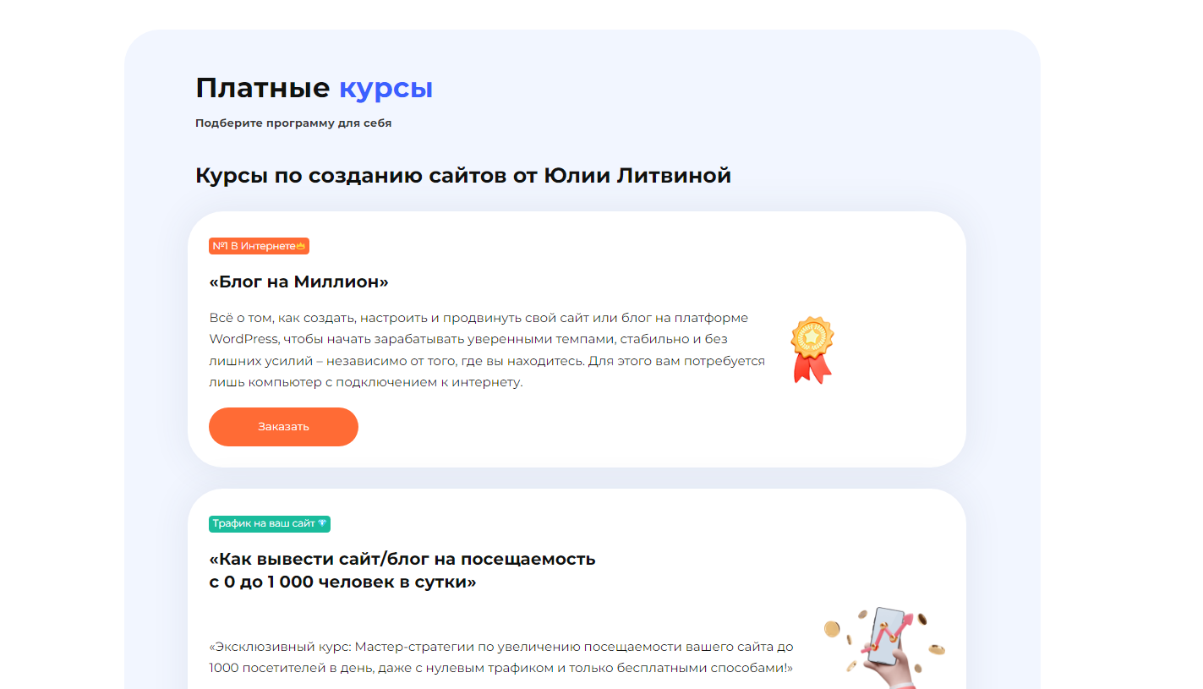
Task: Click the golden award ribbon icon
Action: point(810,348)
